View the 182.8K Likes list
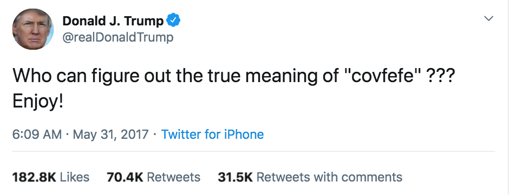509x195 pixels. coord(51,177)
